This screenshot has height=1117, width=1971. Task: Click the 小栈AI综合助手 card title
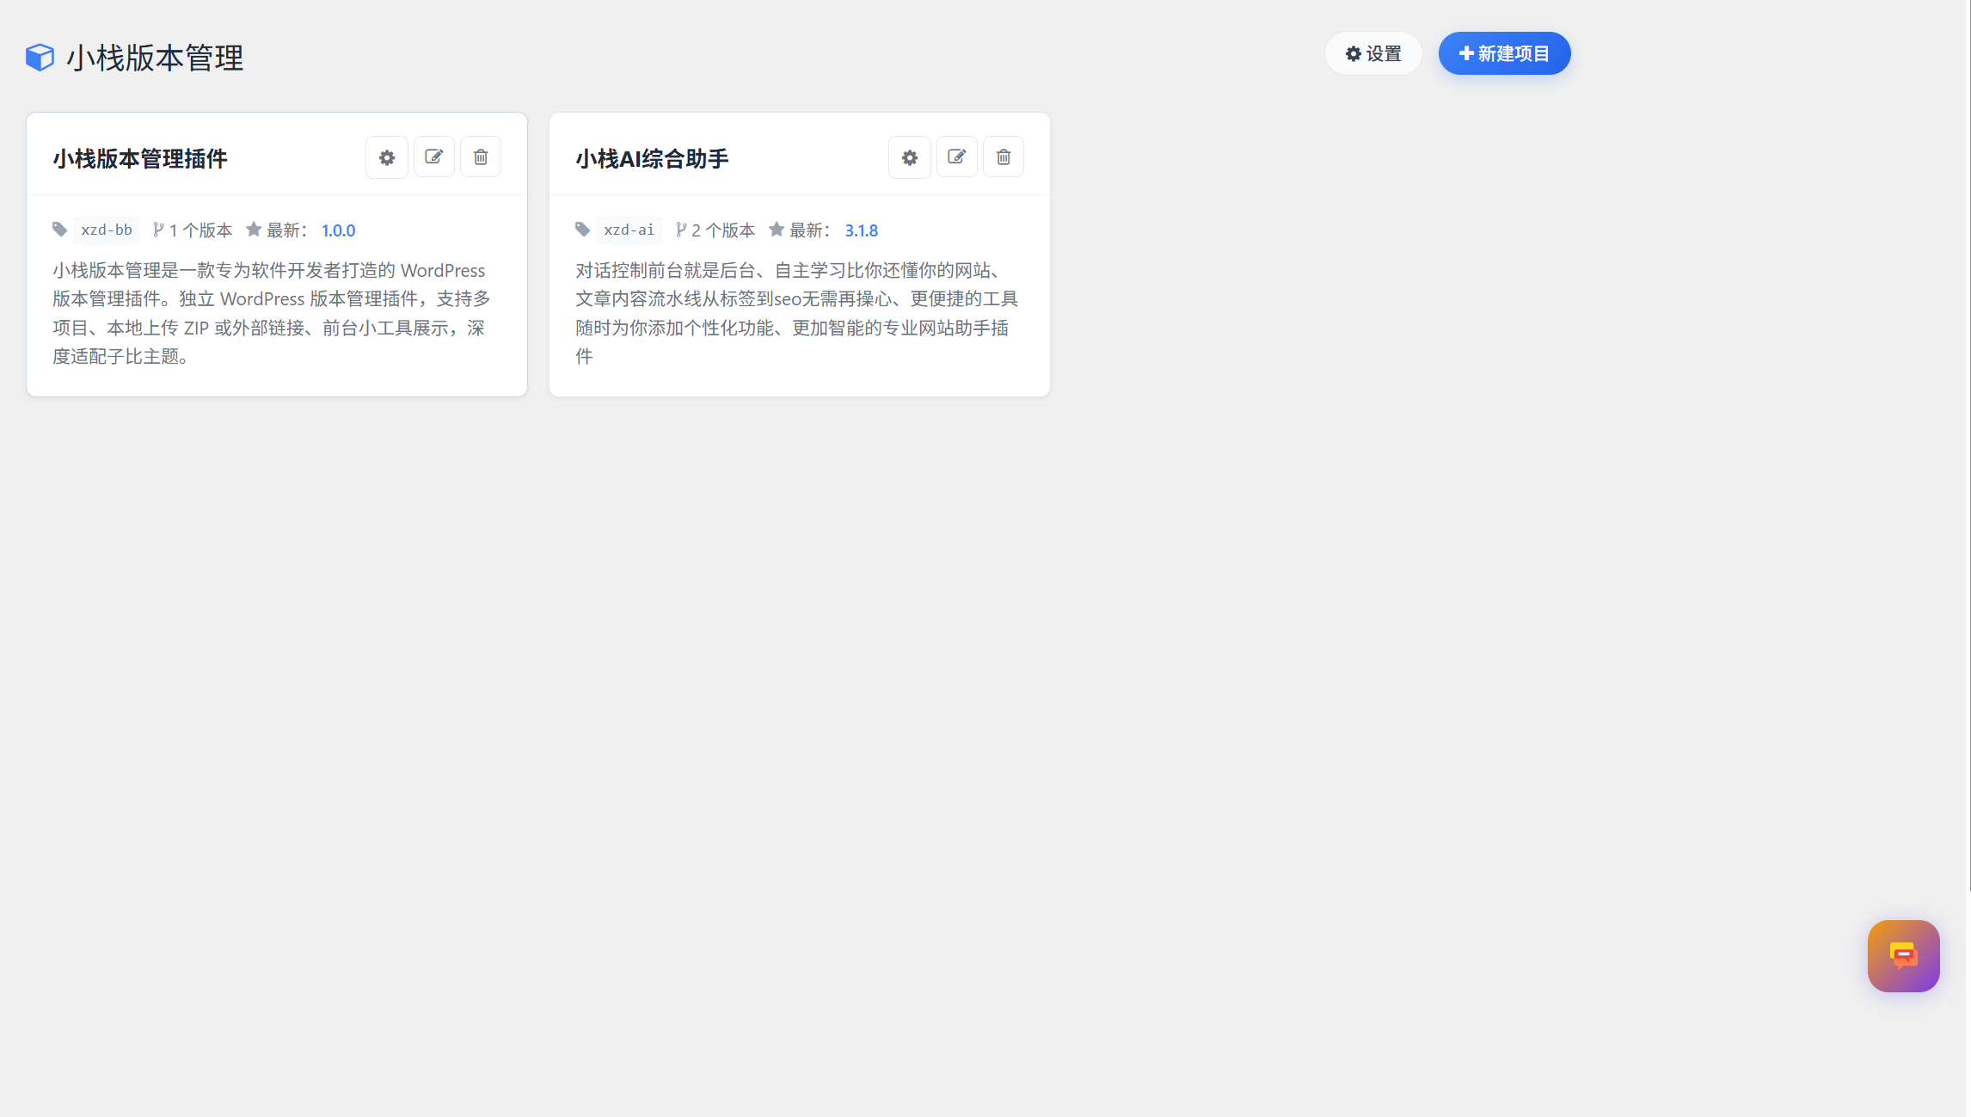652,158
